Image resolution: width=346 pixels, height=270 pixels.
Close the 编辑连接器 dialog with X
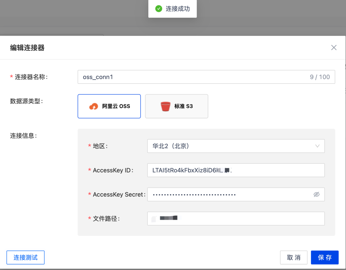(334, 47)
